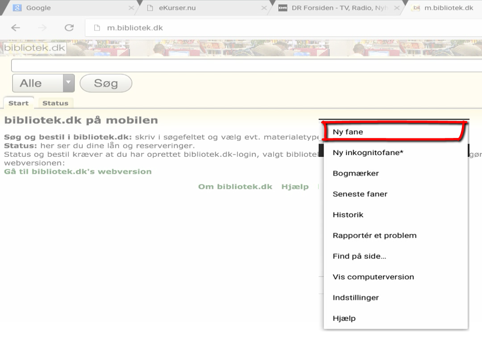Open Bogmærker from the menu

[x=395, y=173]
